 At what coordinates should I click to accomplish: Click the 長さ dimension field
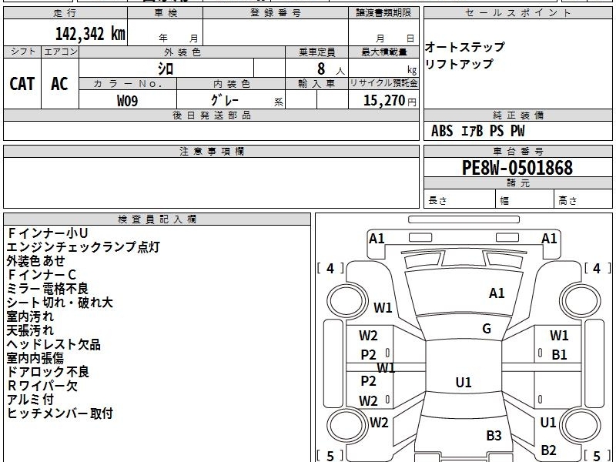[460, 200]
